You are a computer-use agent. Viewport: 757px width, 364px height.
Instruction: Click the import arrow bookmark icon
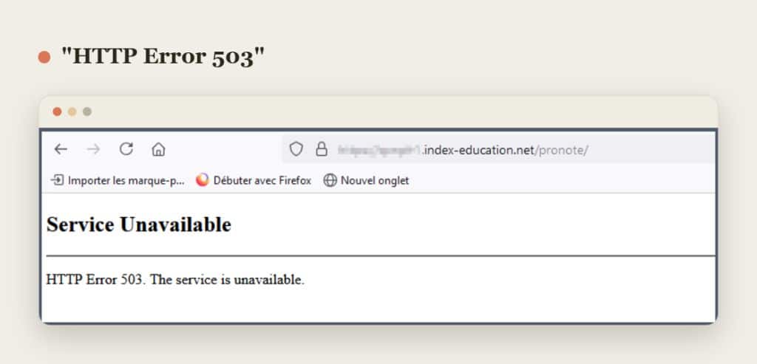(x=58, y=180)
